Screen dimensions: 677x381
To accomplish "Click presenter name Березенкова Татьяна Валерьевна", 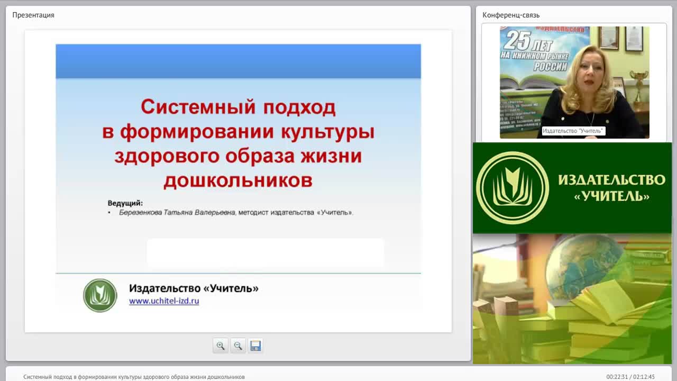I will (x=177, y=212).
